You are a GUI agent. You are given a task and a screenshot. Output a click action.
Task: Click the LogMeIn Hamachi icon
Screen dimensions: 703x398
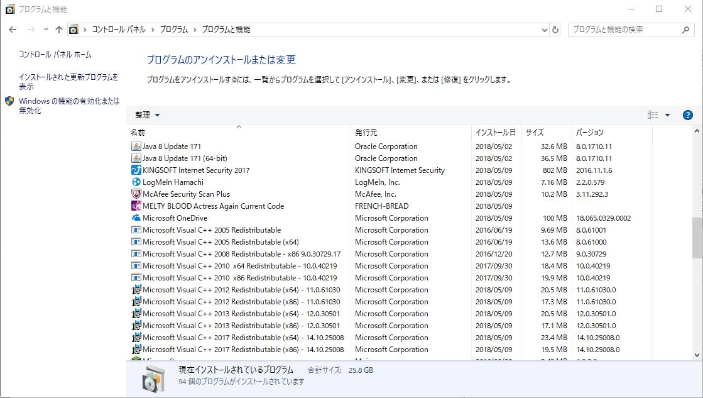pos(136,182)
